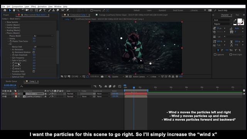Expand the Emitter (Master) group
247x139 pixels.
5,25
